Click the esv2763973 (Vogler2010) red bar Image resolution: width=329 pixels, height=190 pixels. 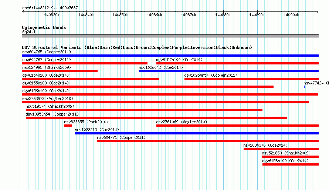click(x=165, y=102)
